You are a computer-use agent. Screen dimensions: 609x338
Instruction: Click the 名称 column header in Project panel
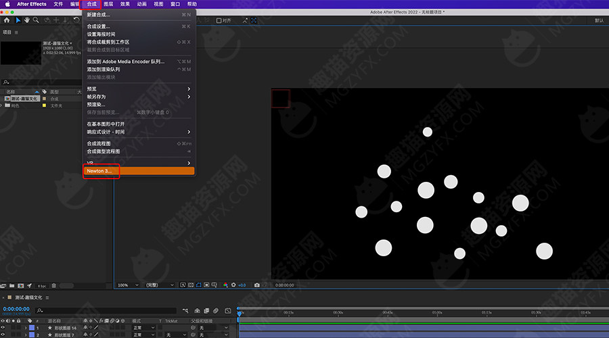coord(10,92)
